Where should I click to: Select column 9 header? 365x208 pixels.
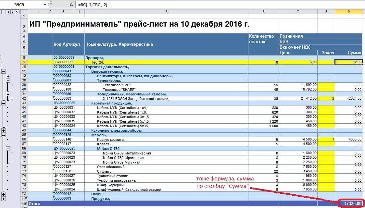tap(348, 12)
